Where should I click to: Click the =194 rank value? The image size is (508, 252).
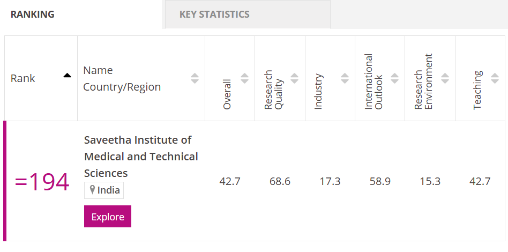pyautogui.click(x=42, y=182)
